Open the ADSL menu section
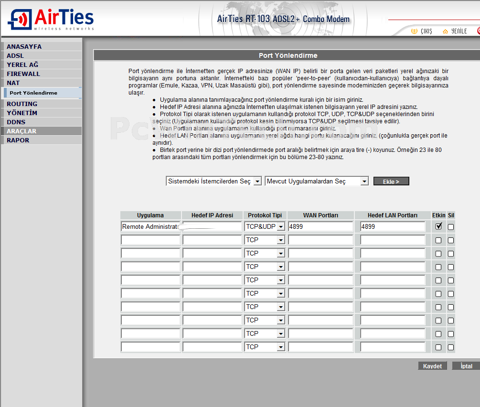The height and width of the screenshot is (407, 480). 42,56
